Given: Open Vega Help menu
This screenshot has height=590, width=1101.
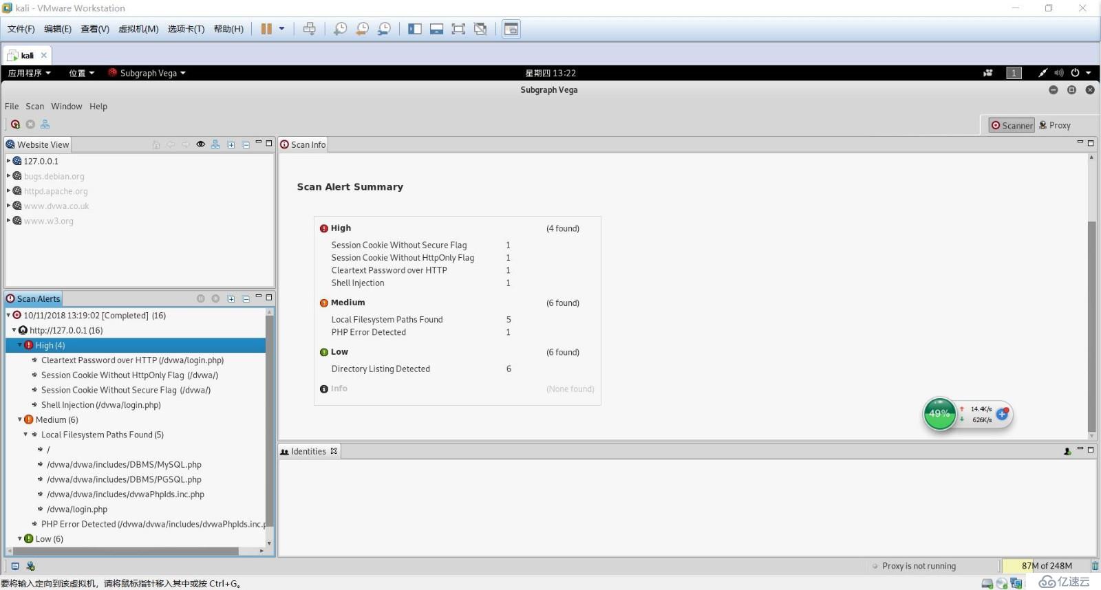Looking at the screenshot, I should 98,107.
